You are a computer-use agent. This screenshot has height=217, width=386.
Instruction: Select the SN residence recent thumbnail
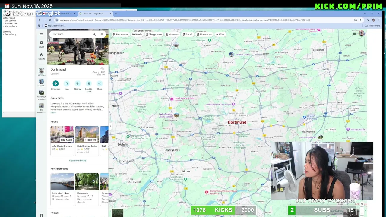point(41,108)
